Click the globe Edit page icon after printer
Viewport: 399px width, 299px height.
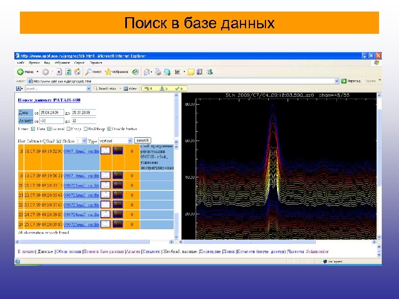pos(167,72)
